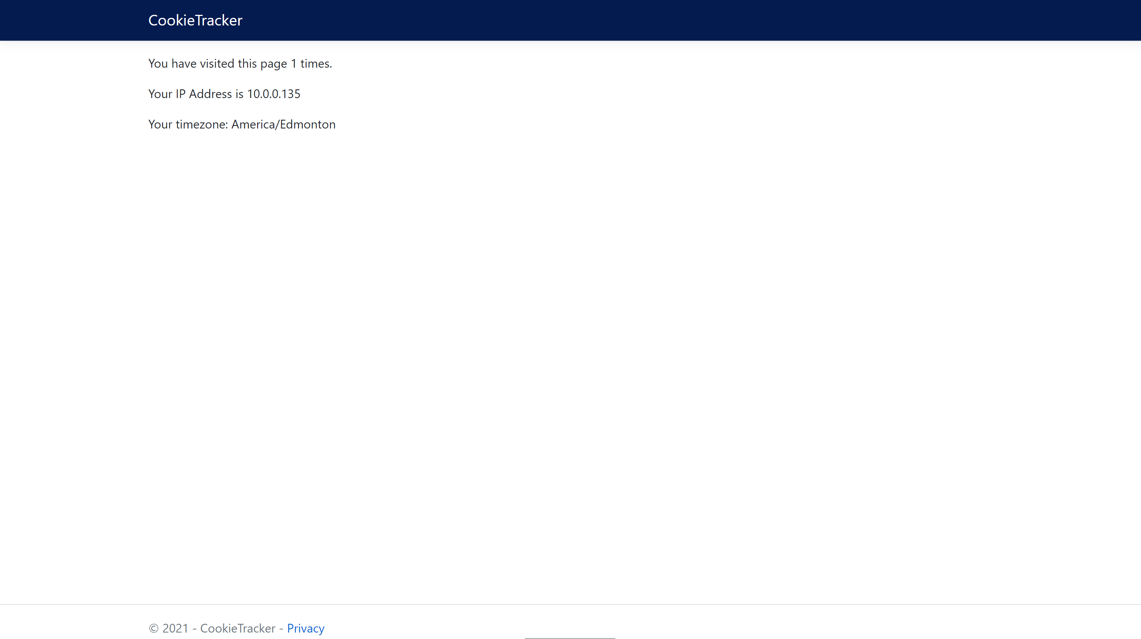This screenshot has width=1141, height=639.
Task: Open Privacy via the blue footer link
Action: [x=306, y=628]
